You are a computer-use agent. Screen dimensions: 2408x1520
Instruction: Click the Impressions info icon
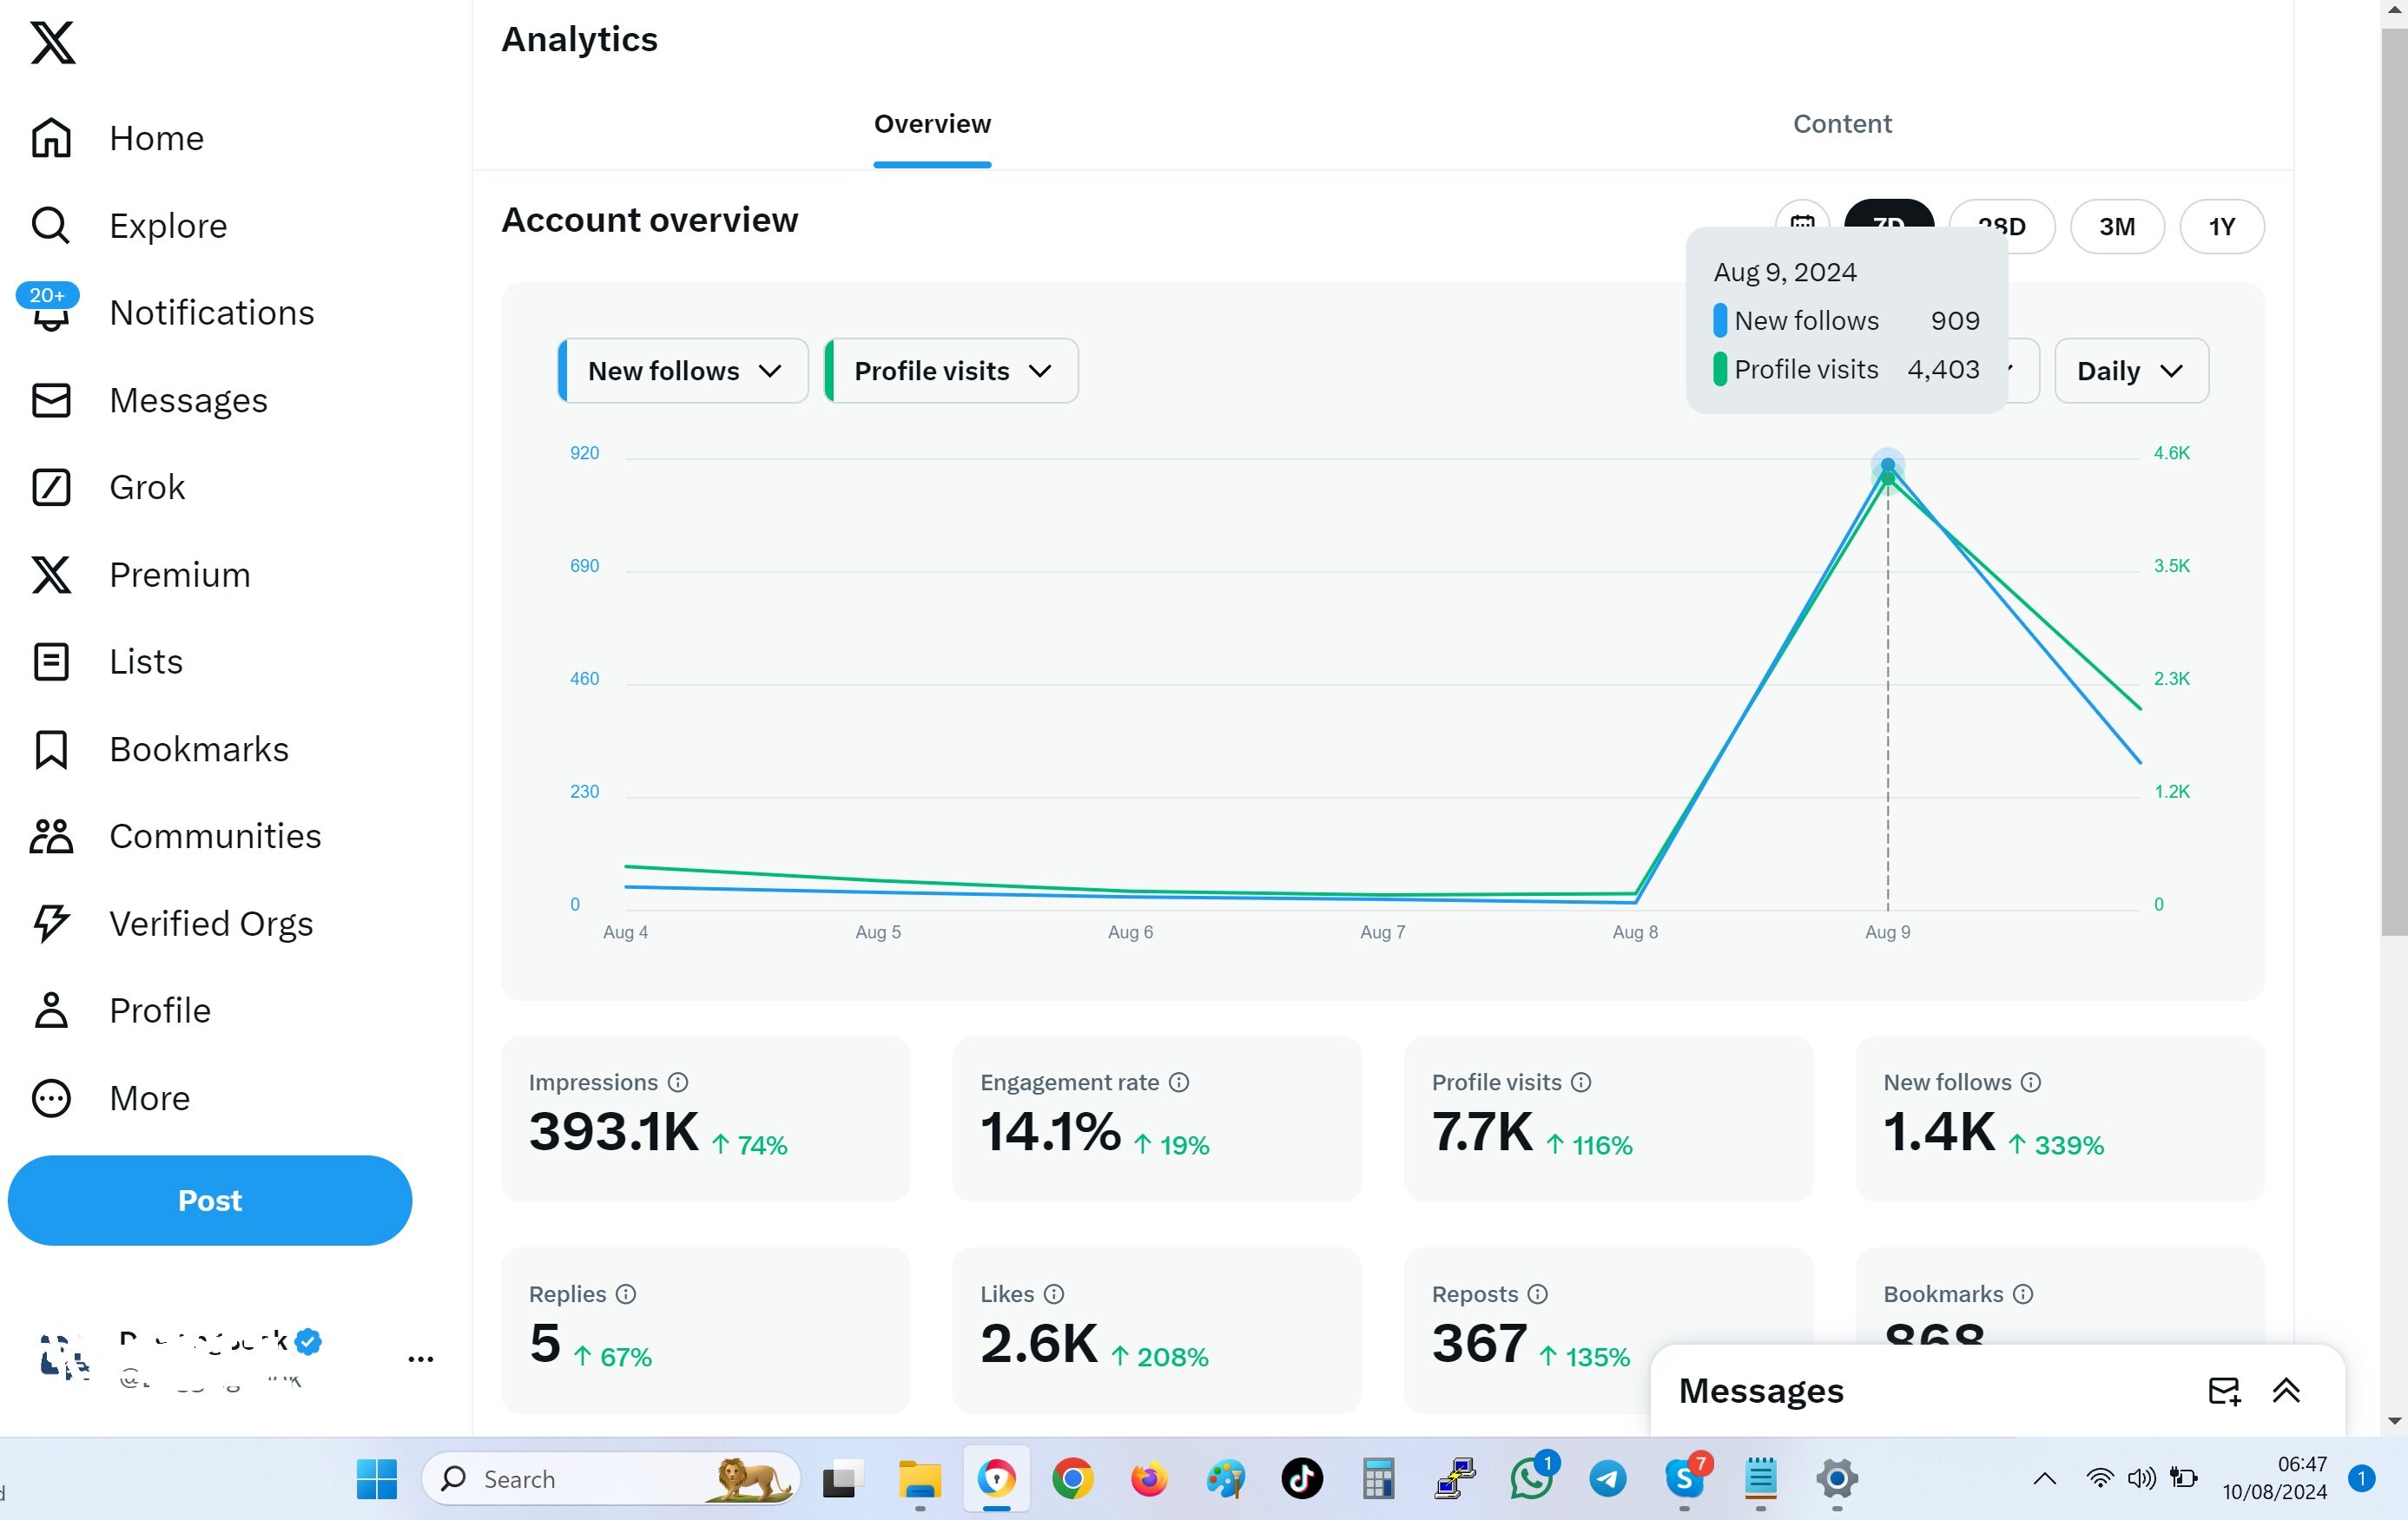(x=678, y=1082)
